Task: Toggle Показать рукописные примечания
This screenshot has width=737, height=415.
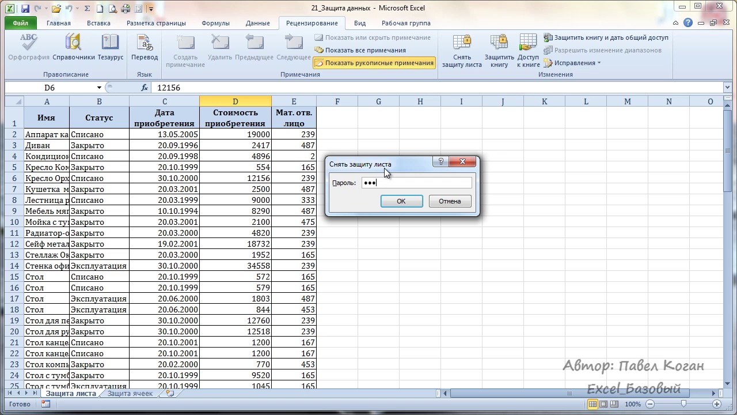Action: pyautogui.click(x=374, y=63)
